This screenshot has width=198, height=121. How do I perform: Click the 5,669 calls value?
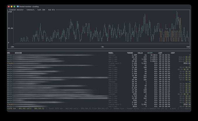click(x=144, y=63)
